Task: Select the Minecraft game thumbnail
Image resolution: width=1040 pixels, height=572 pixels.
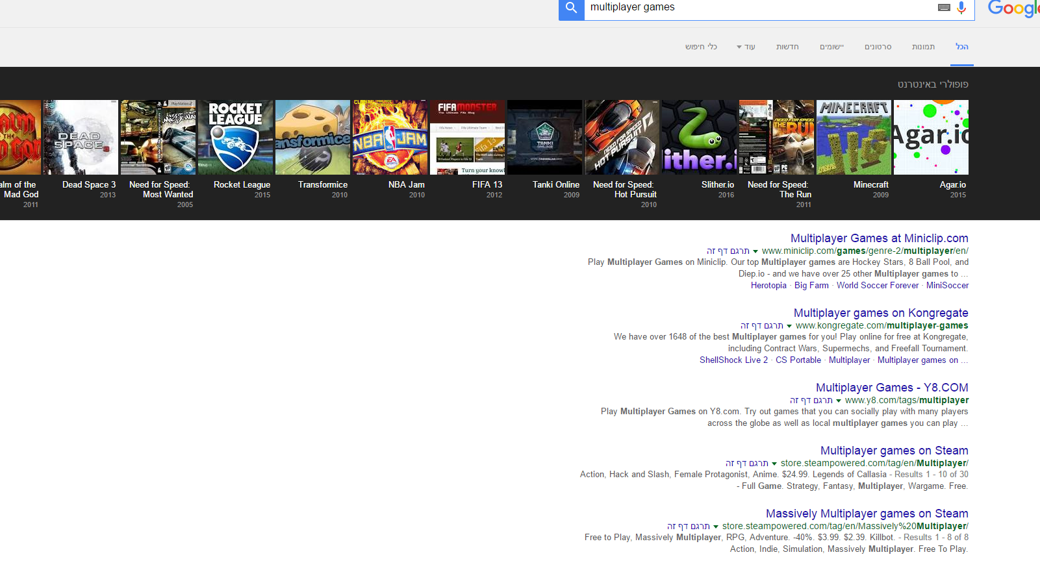Action: pos(854,137)
